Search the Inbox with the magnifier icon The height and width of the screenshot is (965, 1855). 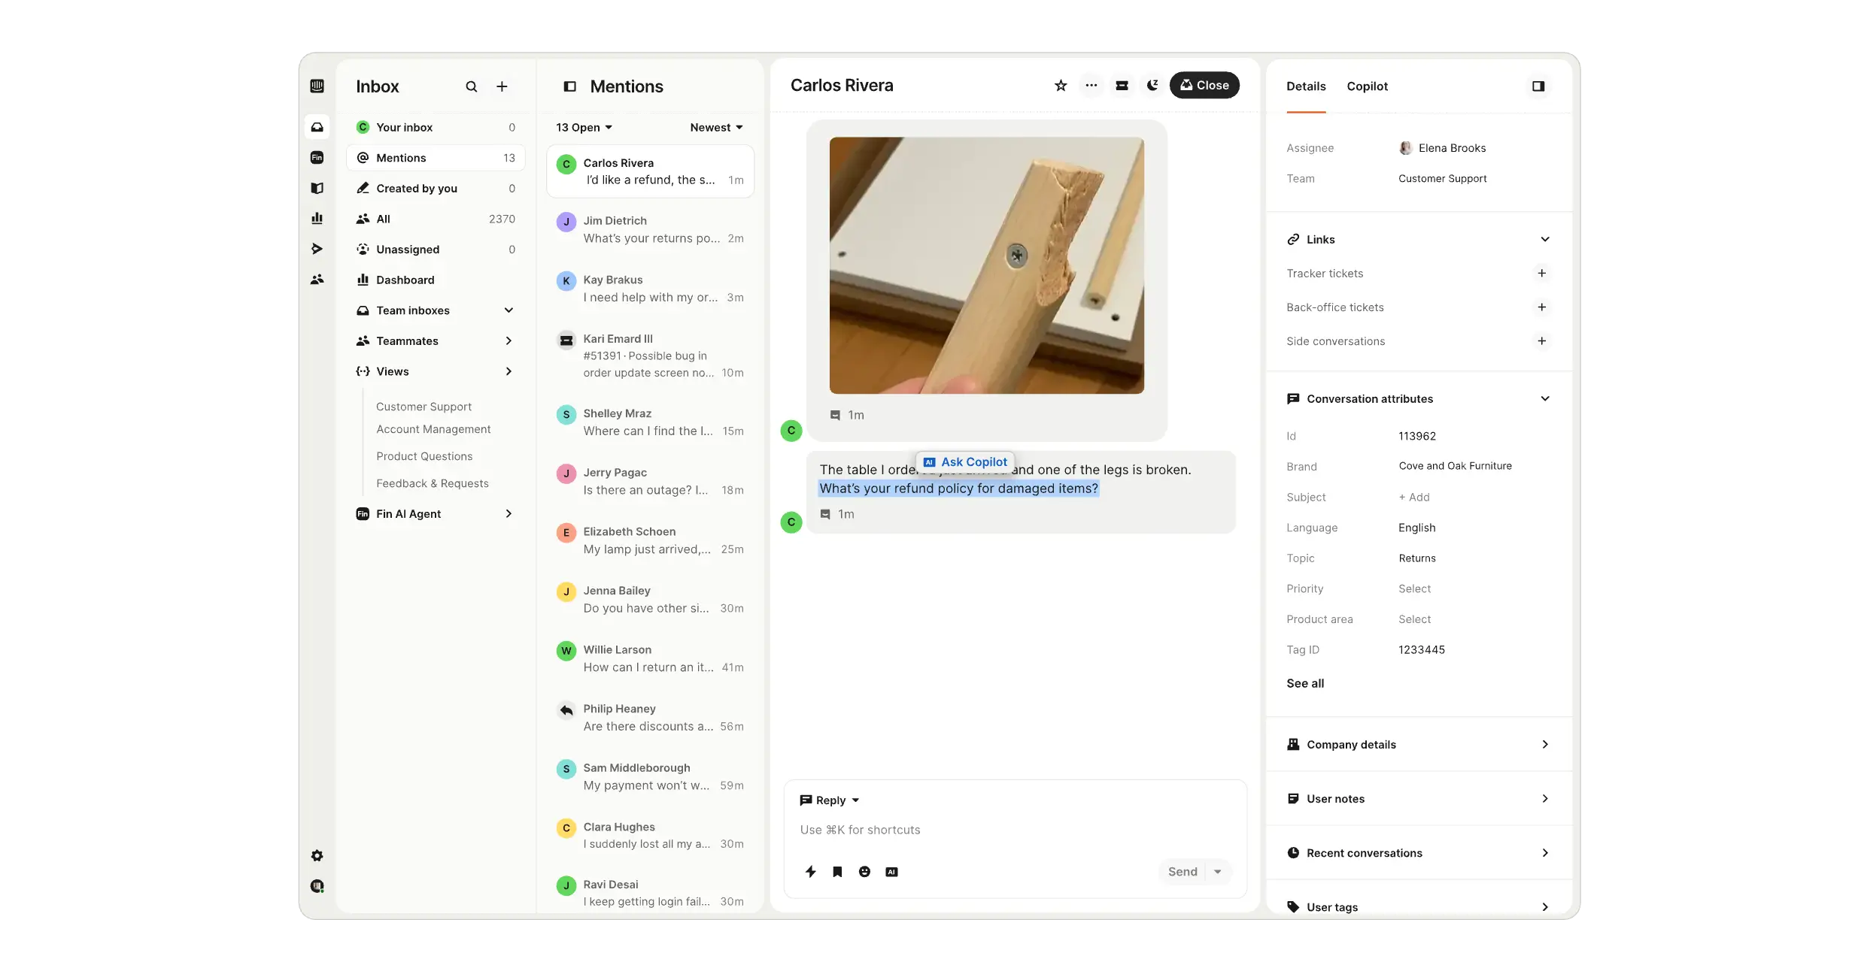(471, 86)
